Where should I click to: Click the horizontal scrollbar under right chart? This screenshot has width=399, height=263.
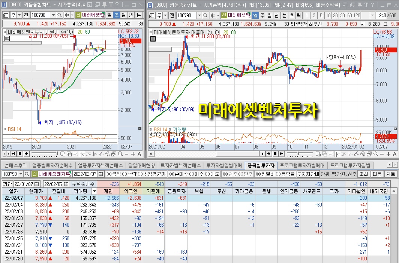click(x=207, y=154)
